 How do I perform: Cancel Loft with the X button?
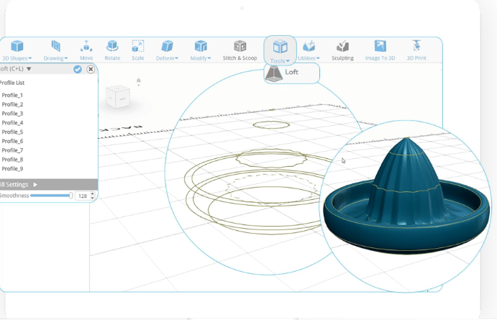coord(91,69)
